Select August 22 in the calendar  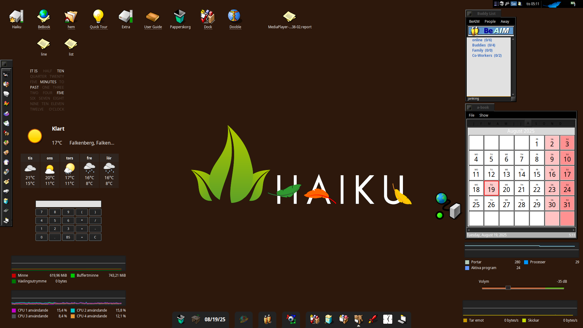[537, 188]
